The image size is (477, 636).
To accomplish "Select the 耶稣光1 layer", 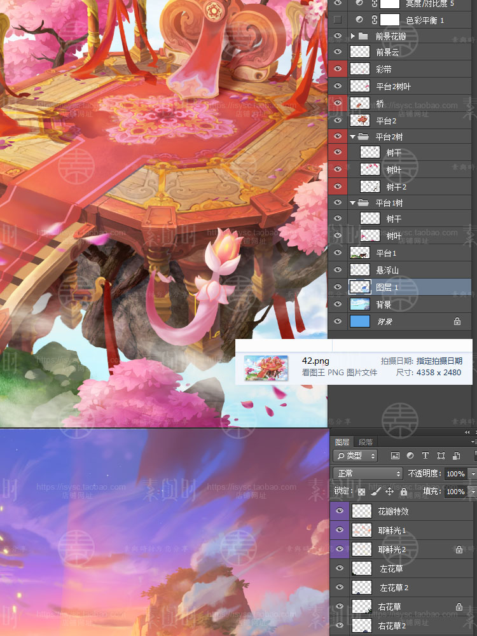I will point(403,530).
